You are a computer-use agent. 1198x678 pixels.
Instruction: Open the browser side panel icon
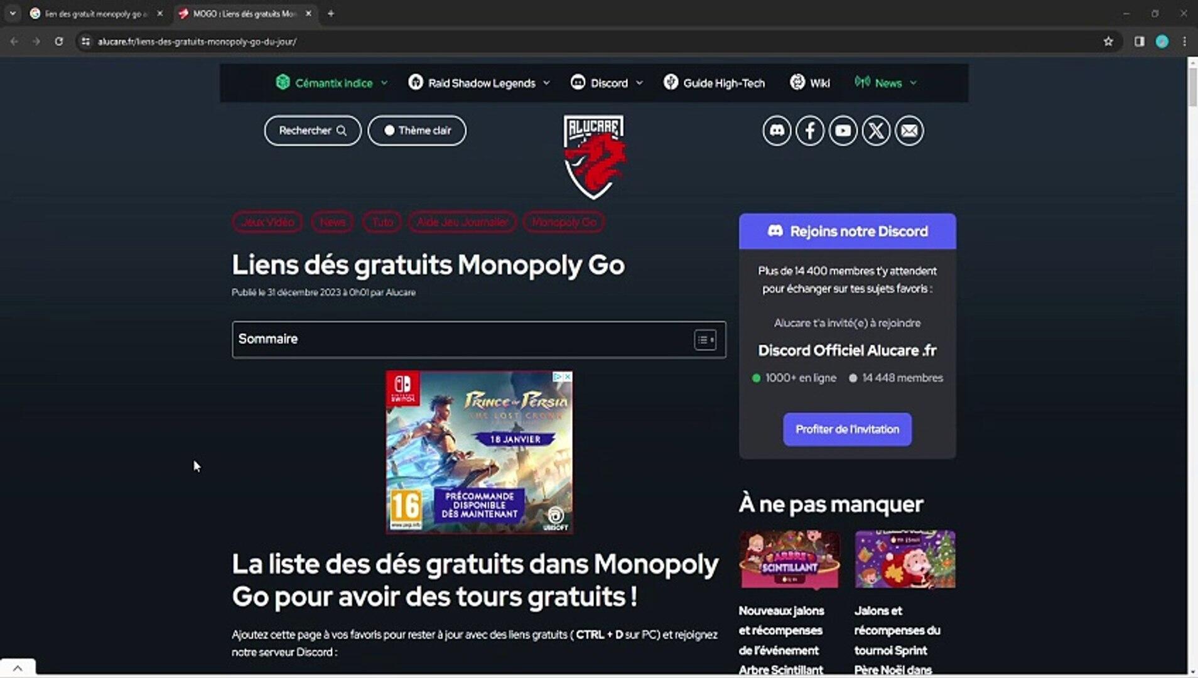[1139, 41]
